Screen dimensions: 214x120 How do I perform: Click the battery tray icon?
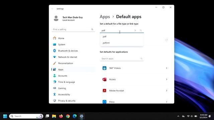(x=196, y=116)
